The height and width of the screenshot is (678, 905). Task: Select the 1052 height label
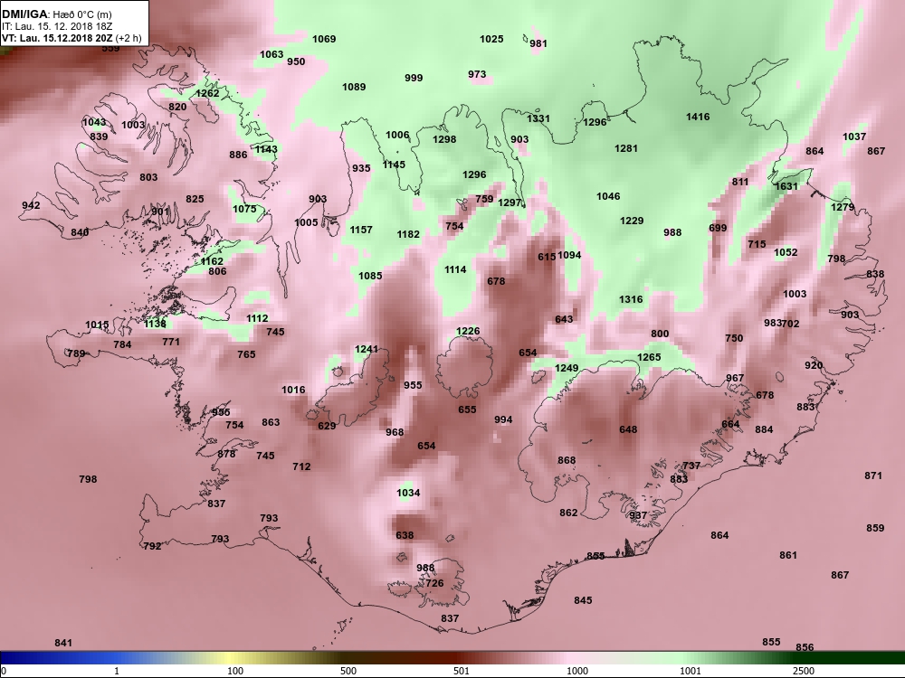point(786,252)
